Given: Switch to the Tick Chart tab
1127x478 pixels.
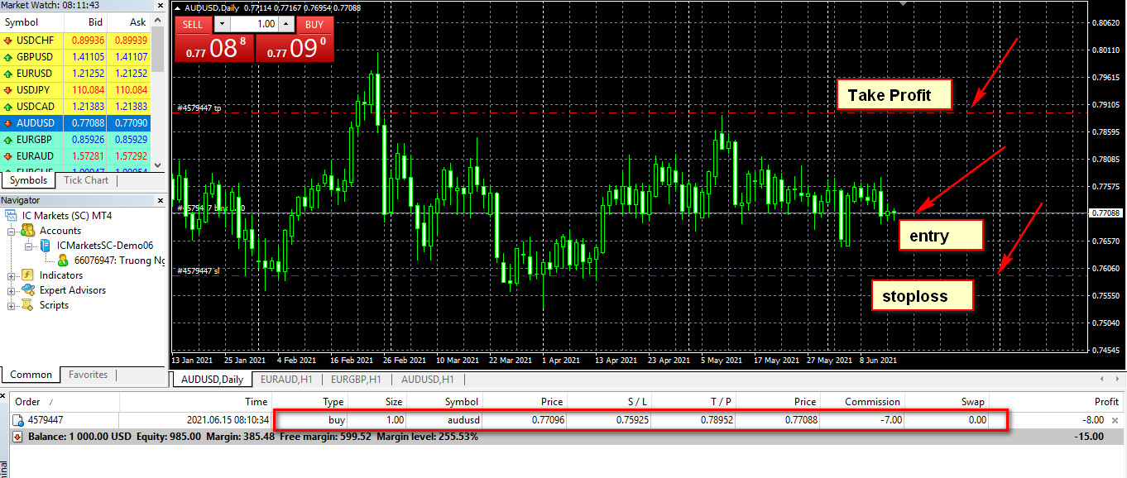Looking at the screenshot, I should tap(86, 180).
